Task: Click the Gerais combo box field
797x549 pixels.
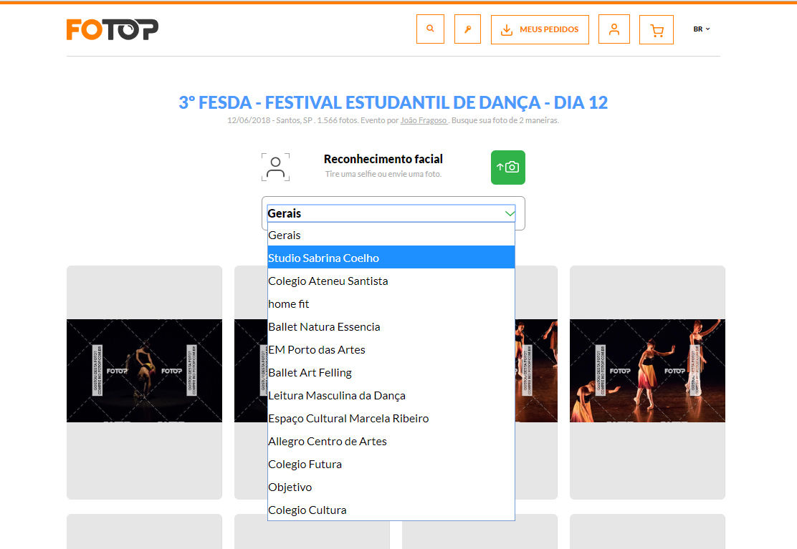Action: (x=391, y=213)
